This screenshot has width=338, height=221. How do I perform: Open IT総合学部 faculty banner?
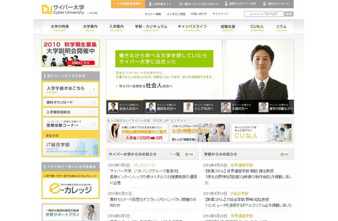70,147
